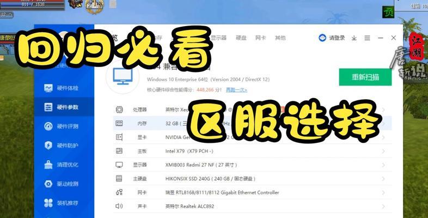Select the RTL8168/8111/8112 Gigabit Ethernet Controller text
This screenshot has width=428, height=218.
pyautogui.click(x=229, y=192)
